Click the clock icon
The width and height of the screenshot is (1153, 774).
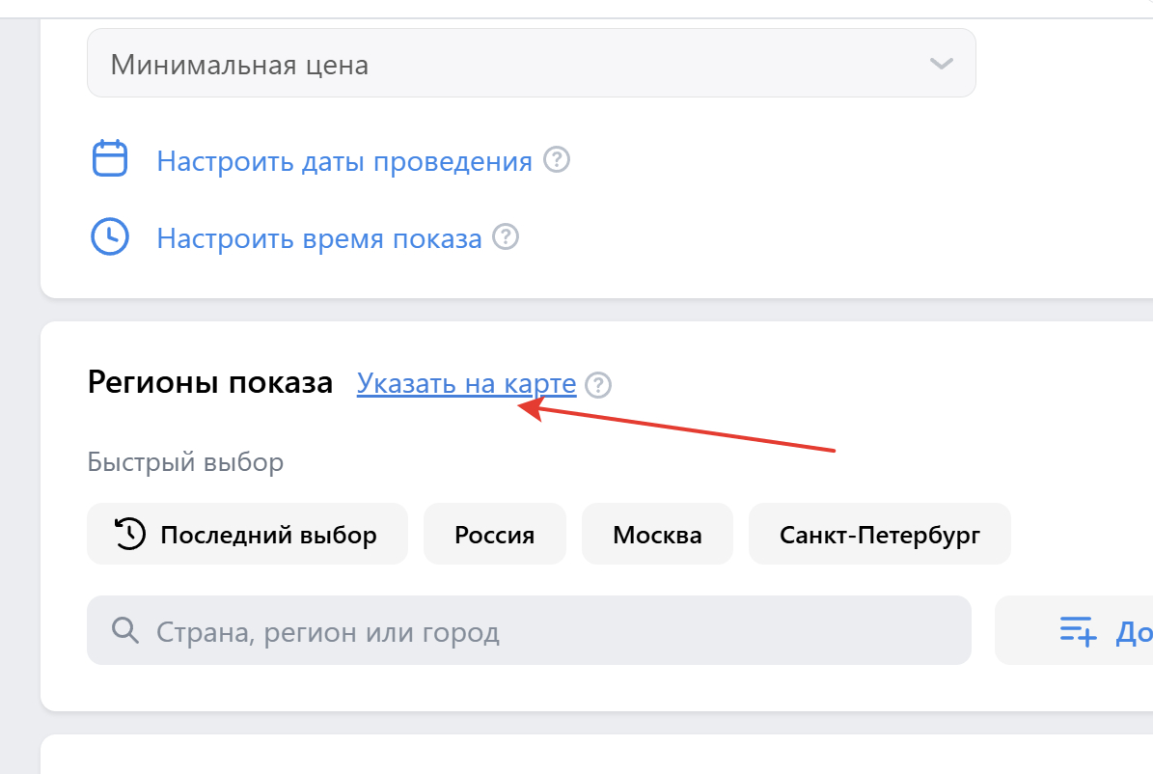[x=109, y=237]
